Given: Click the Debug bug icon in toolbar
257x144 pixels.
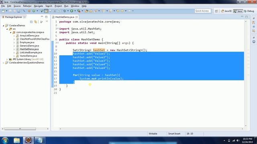Looking at the screenshot, I should click(65, 11).
